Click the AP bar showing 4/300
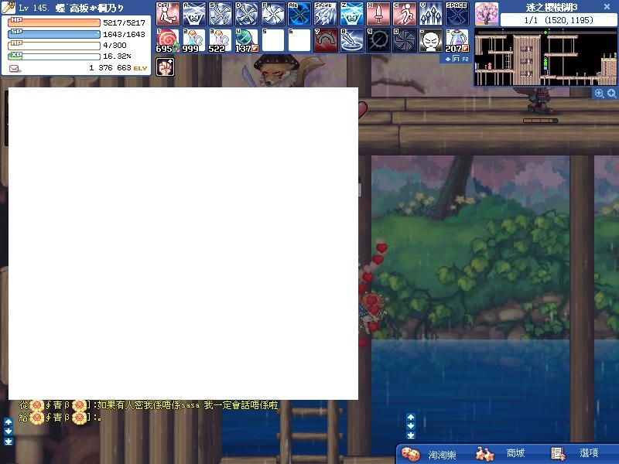619x464 pixels. point(53,46)
